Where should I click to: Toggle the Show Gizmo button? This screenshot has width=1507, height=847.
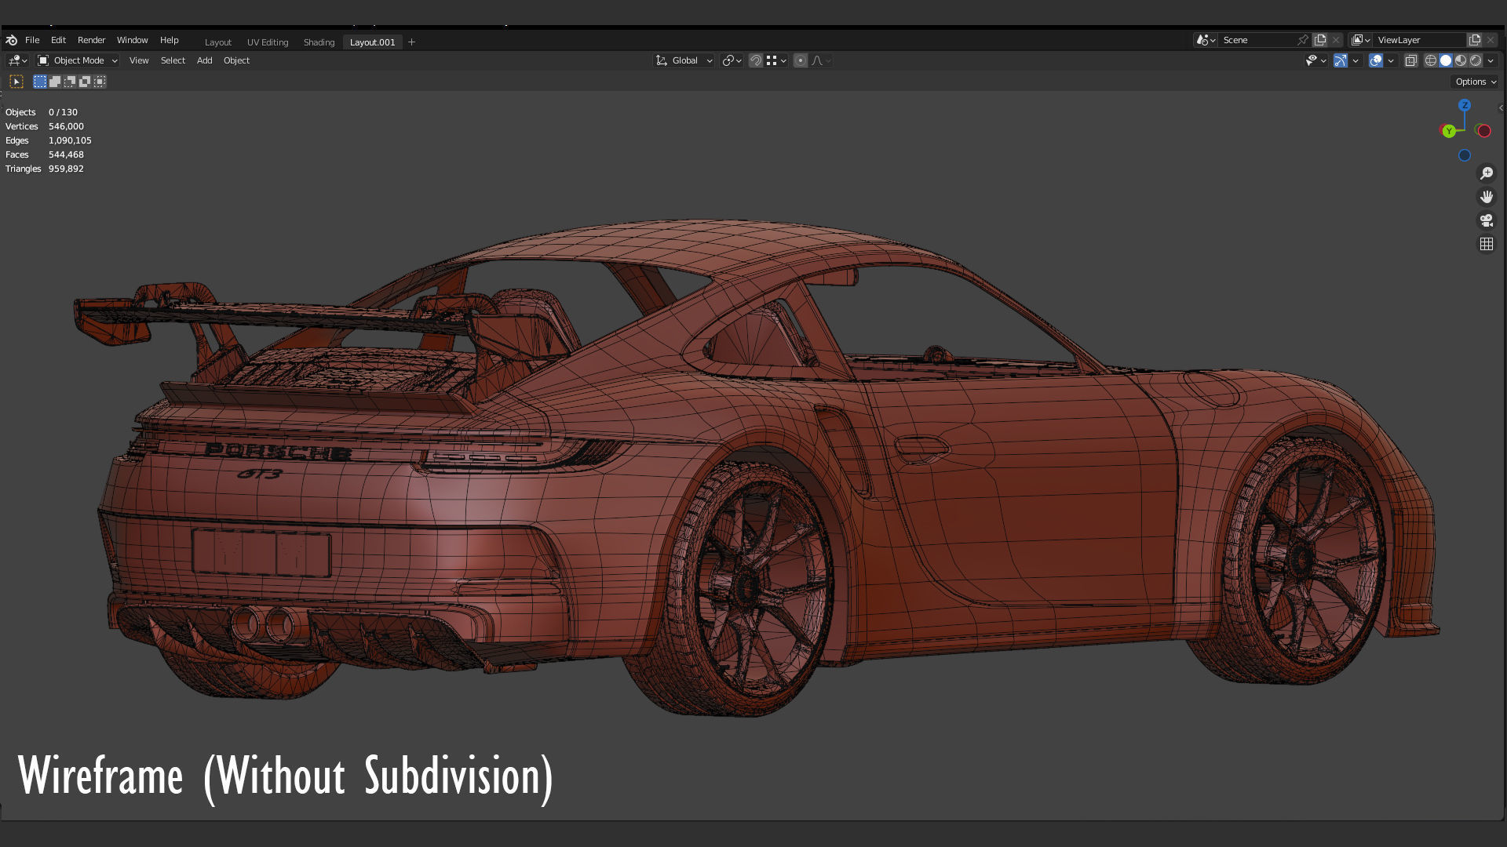[x=1341, y=60]
